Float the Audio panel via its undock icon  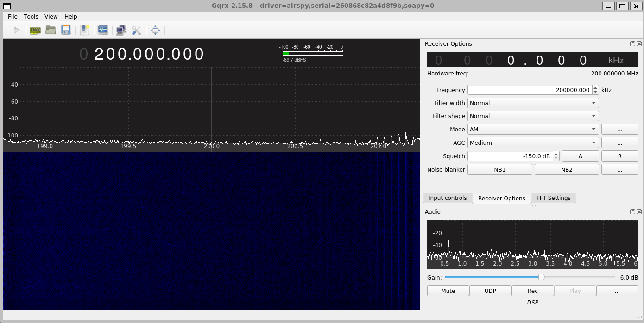tap(632, 211)
